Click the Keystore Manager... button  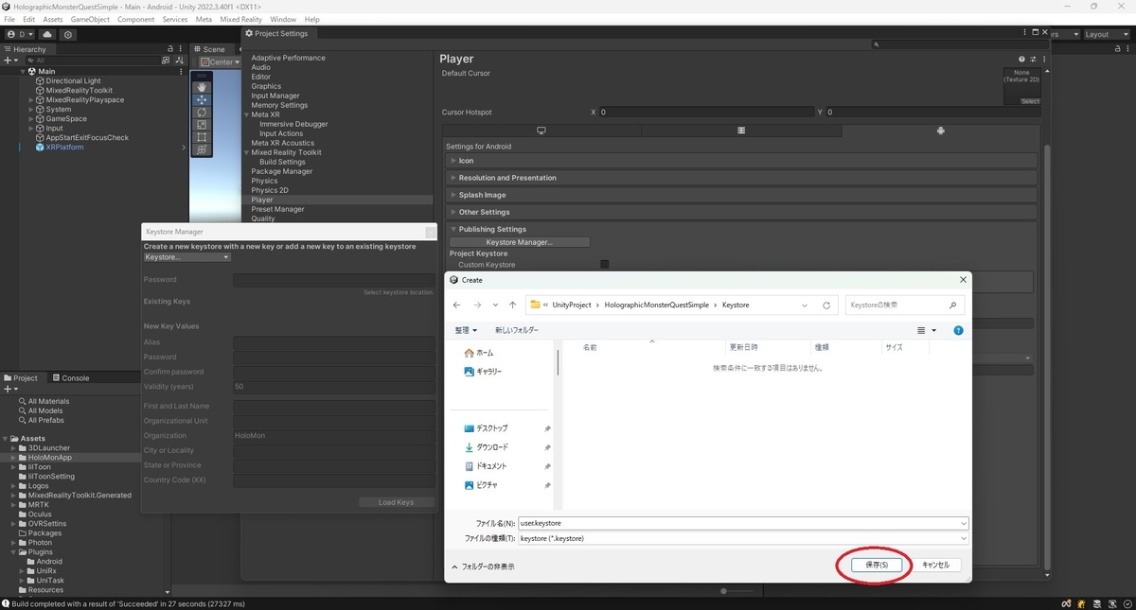coord(519,242)
